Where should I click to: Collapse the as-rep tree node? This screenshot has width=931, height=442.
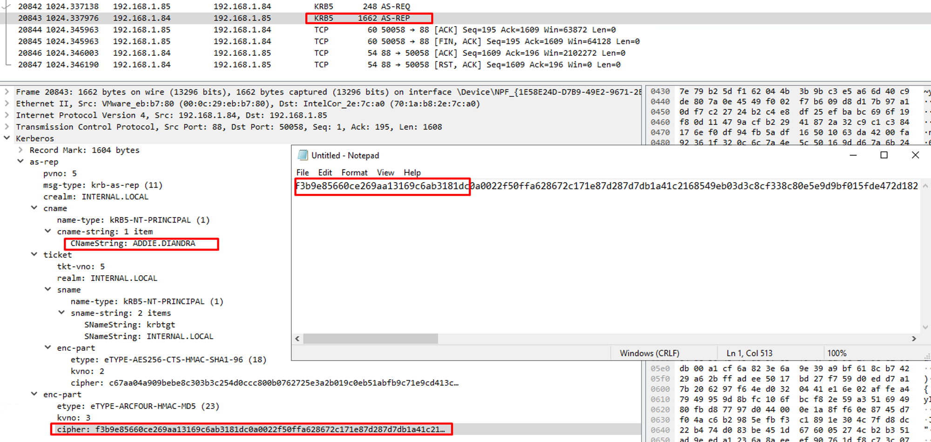click(20, 162)
